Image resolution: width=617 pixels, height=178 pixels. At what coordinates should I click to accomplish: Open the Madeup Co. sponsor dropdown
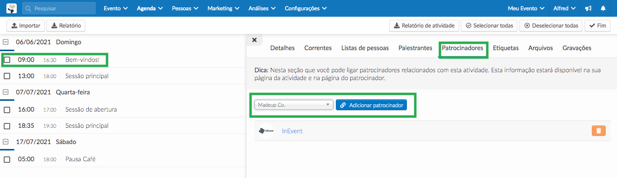coord(294,105)
